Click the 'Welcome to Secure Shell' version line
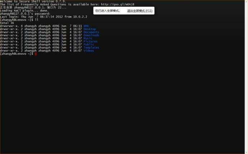Viewport: 248px width, 154px height. (x=33, y=1)
